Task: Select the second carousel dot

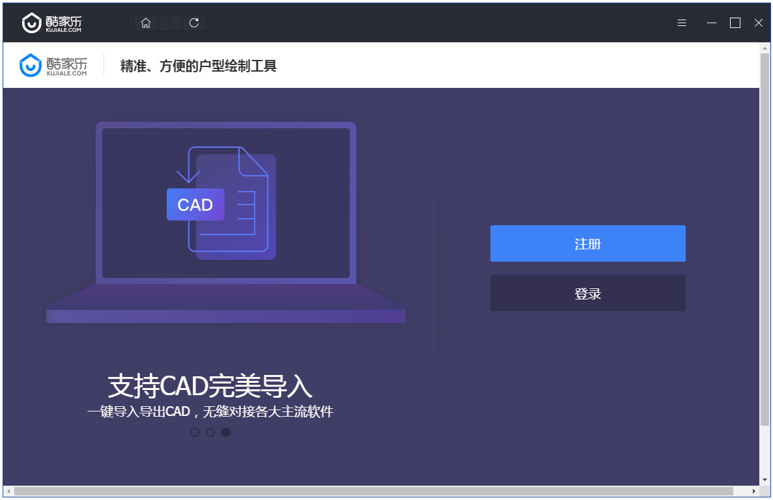Action: (210, 432)
